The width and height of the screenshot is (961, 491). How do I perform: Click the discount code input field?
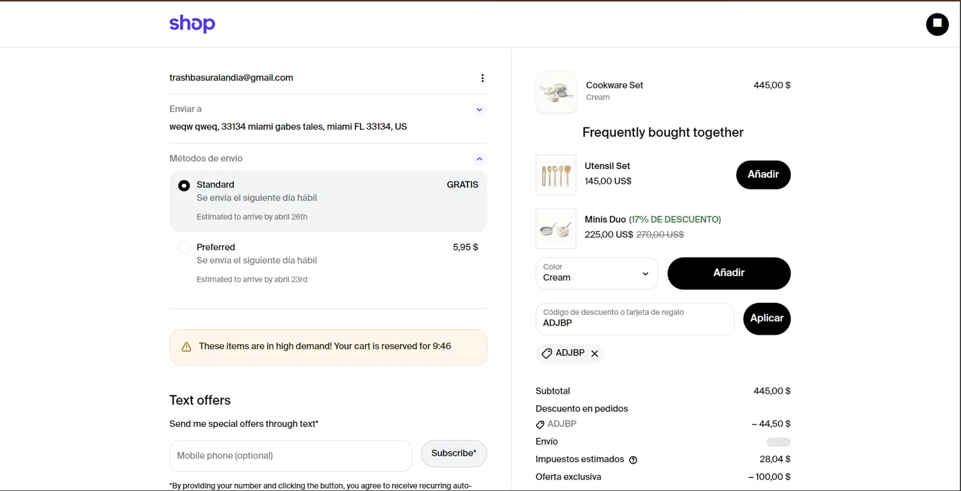pos(634,319)
